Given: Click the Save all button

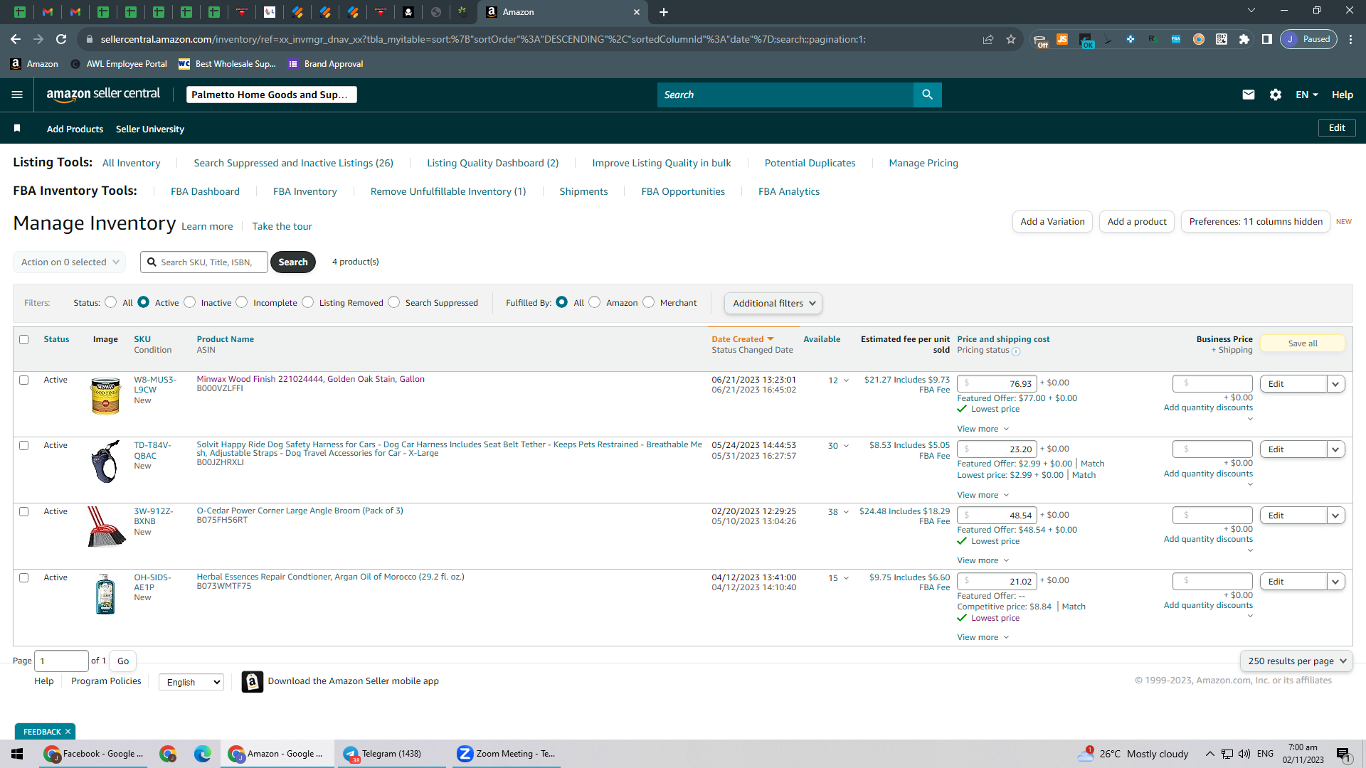Looking at the screenshot, I should (1303, 343).
